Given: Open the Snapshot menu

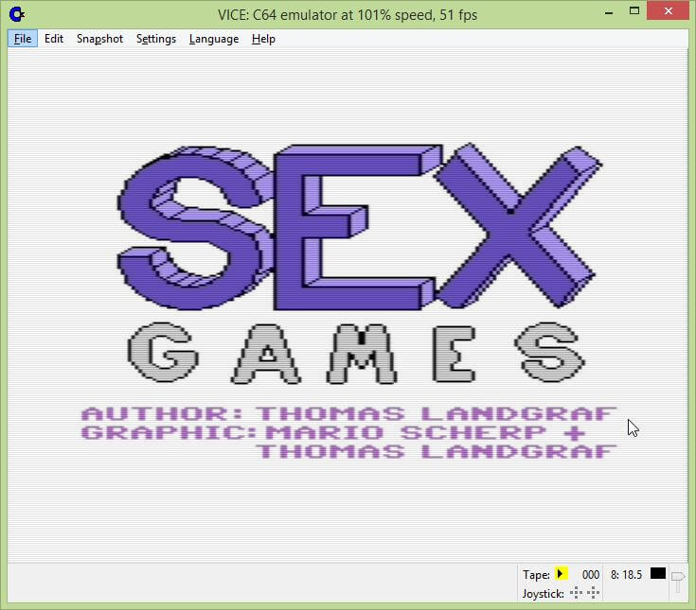Looking at the screenshot, I should pos(99,39).
